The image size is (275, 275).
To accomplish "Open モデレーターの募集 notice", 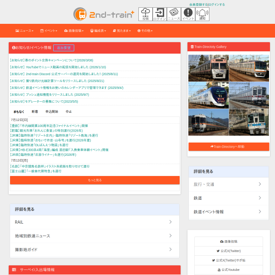I will (x=44, y=102).
